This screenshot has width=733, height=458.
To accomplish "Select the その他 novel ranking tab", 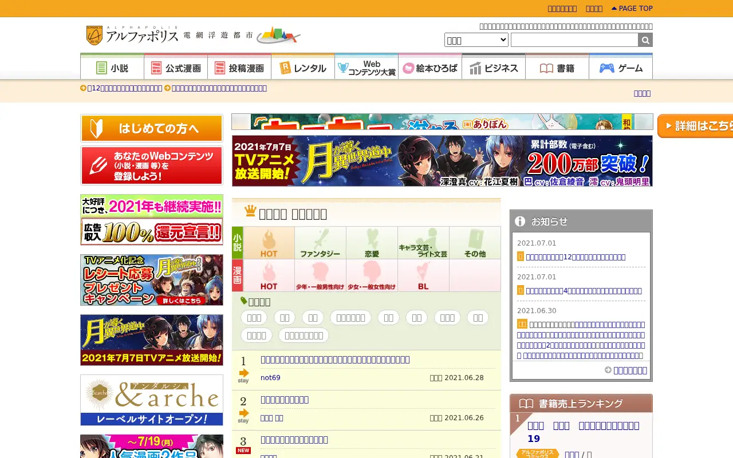I will (x=475, y=243).
